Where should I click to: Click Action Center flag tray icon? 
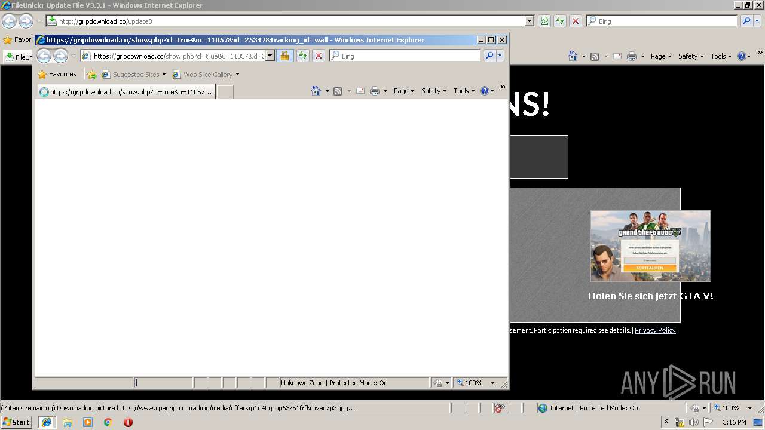[x=708, y=422]
